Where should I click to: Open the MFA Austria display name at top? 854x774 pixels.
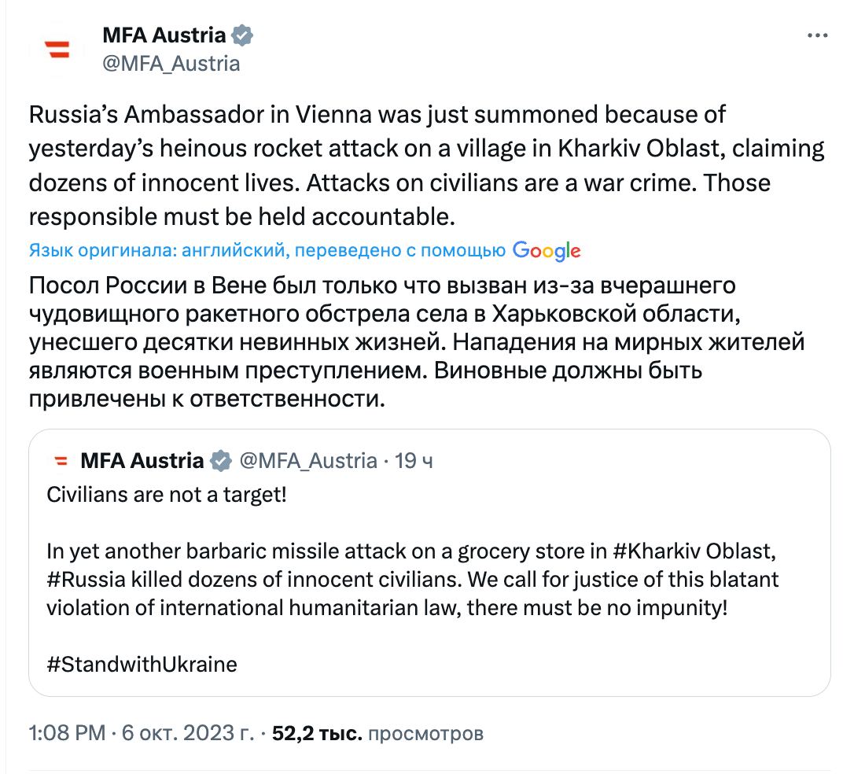point(164,35)
